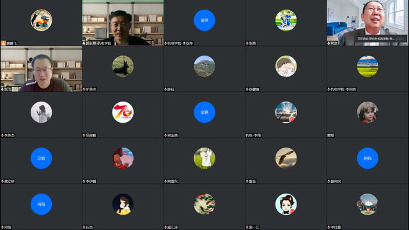Click the red 70 anniversary logo avatar
Viewport: 409px width, 230px height.
click(123, 112)
